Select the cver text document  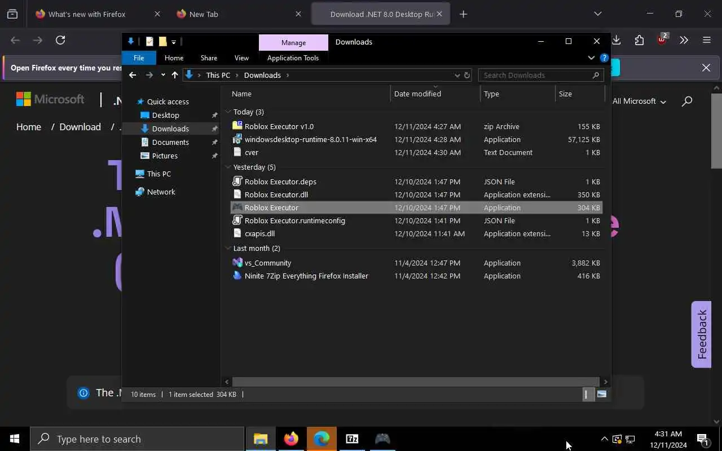416,152
